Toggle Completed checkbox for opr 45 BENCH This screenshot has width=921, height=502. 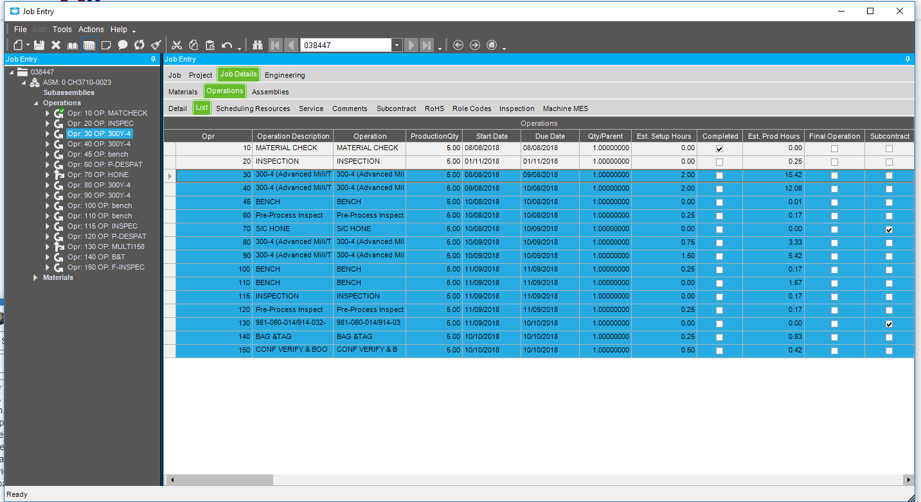click(x=719, y=202)
